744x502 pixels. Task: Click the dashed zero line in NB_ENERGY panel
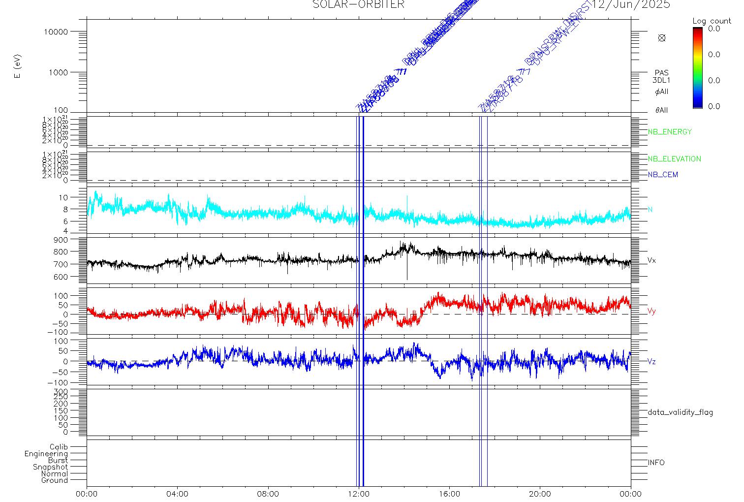click(x=359, y=145)
